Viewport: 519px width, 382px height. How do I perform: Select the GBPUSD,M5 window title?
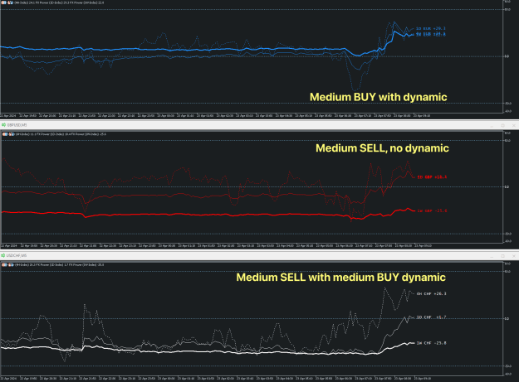[17, 125]
